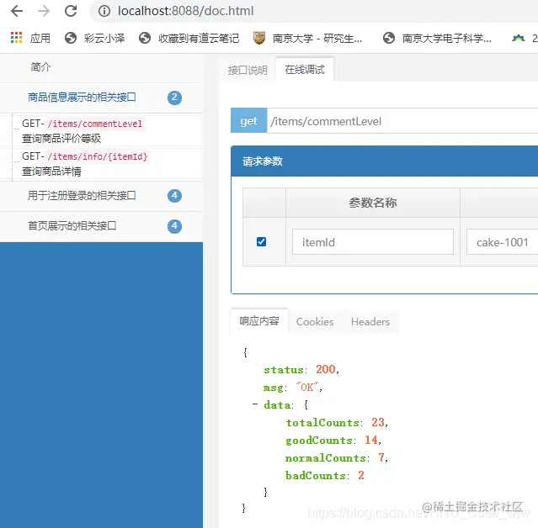Viewport: 538px width, 528px height.
Task: Open the 南京大学电子科学 bookmark
Action: [437, 38]
